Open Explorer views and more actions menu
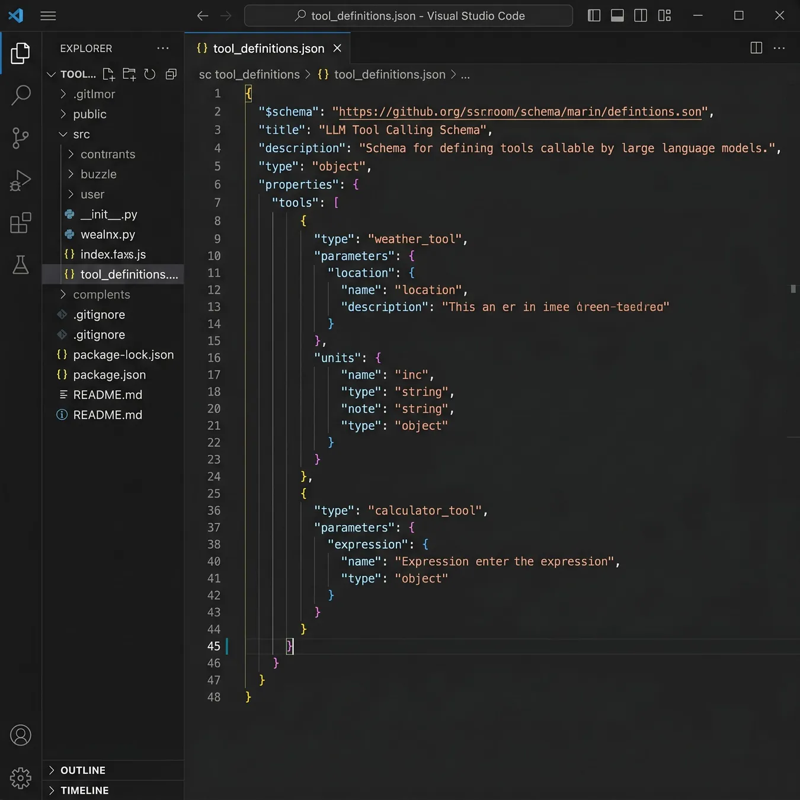This screenshot has width=800, height=800. click(x=163, y=49)
